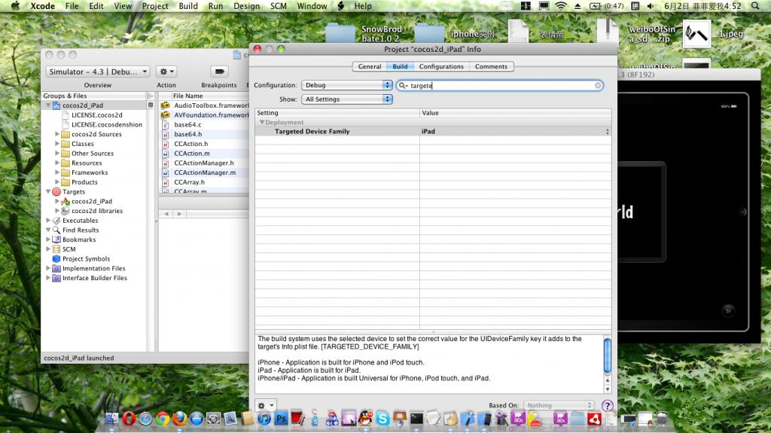Open the Window menu
The height and width of the screenshot is (433, 771).
(312, 6)
